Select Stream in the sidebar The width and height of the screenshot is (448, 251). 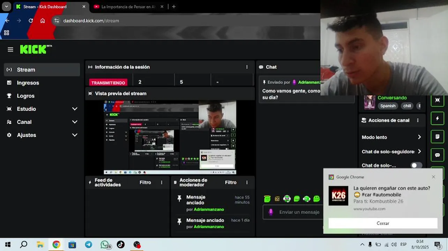[42, 70]
